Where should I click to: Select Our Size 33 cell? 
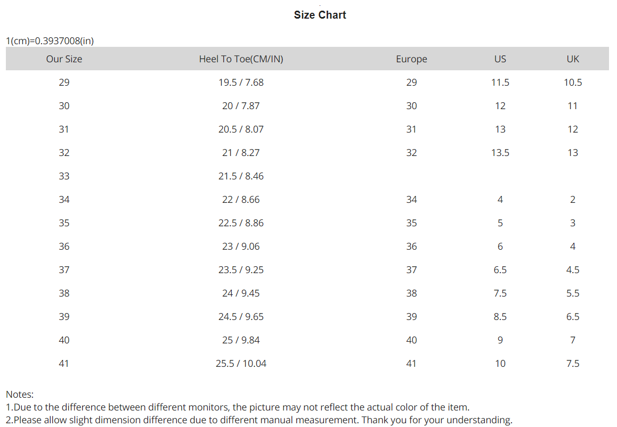click(x=64, y=176)
